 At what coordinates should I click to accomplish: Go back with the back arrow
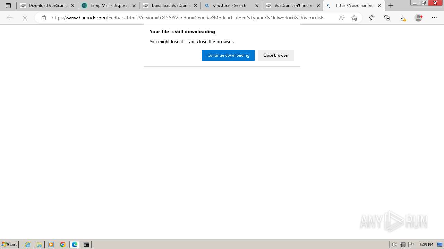click(x=10, y=18)
